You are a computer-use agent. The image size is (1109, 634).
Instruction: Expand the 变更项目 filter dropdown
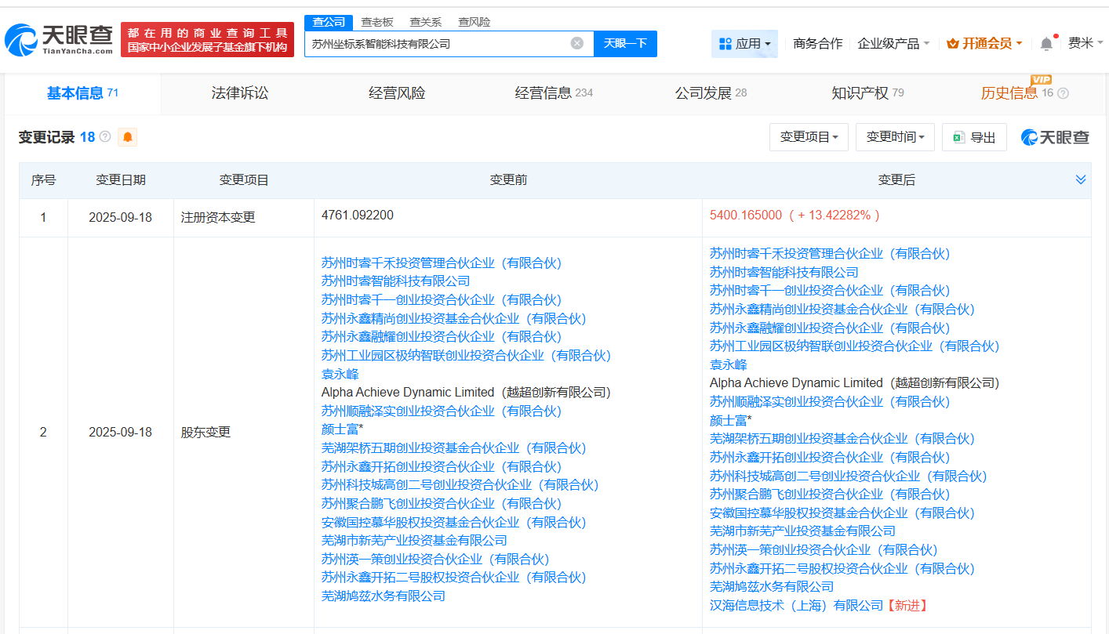809,137
